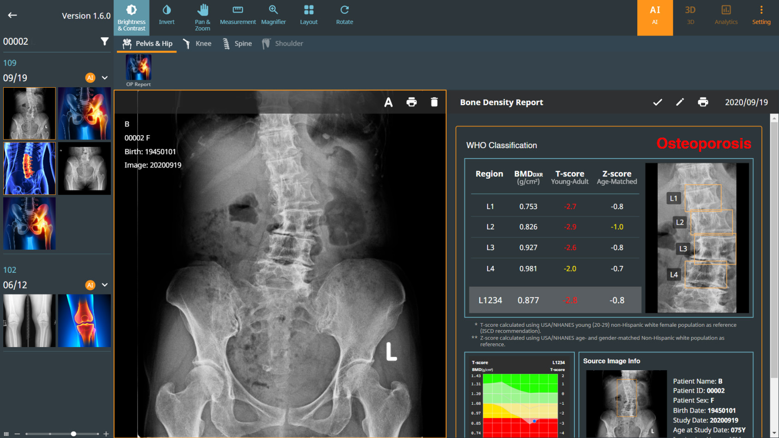Click the L1234 summary row
The height and width of the screenshot is (438, 779).
(x=555, y=300)
